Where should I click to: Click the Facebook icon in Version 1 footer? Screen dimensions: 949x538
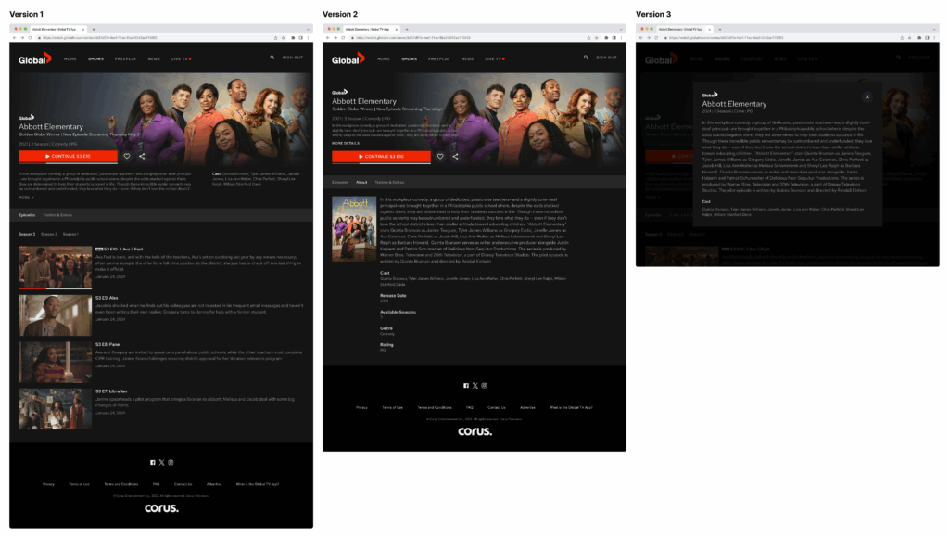pos(152,462)
